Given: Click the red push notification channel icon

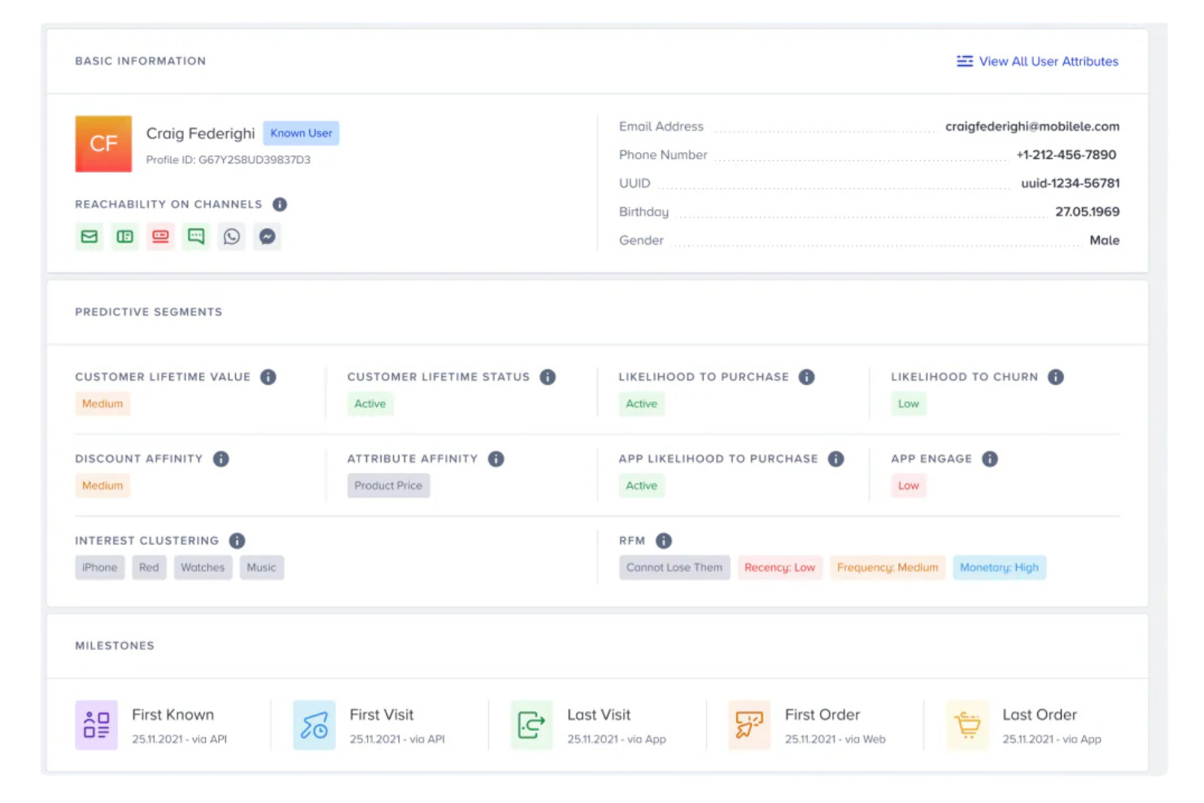Looking at the screenshot, I should point(160,236).
